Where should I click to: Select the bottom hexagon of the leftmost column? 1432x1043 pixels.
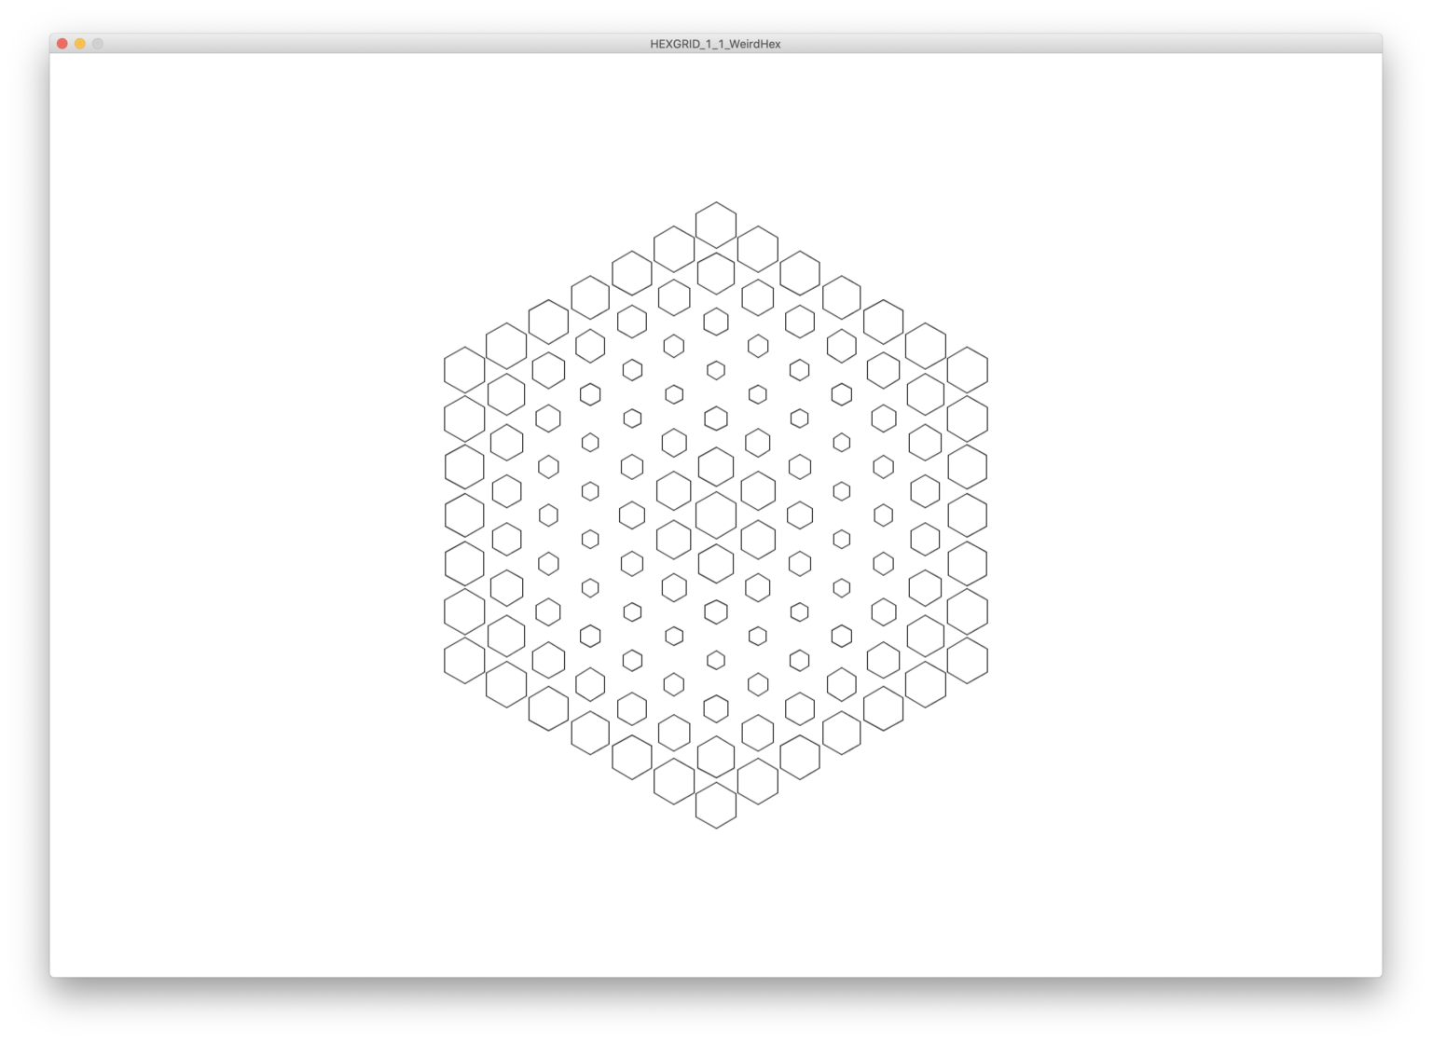tap(464, 661)
